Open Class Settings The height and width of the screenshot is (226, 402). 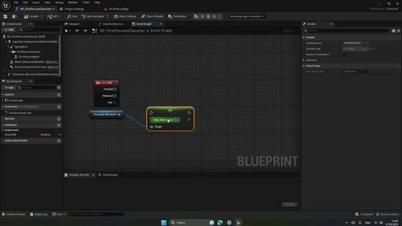[x=125, y=16]
